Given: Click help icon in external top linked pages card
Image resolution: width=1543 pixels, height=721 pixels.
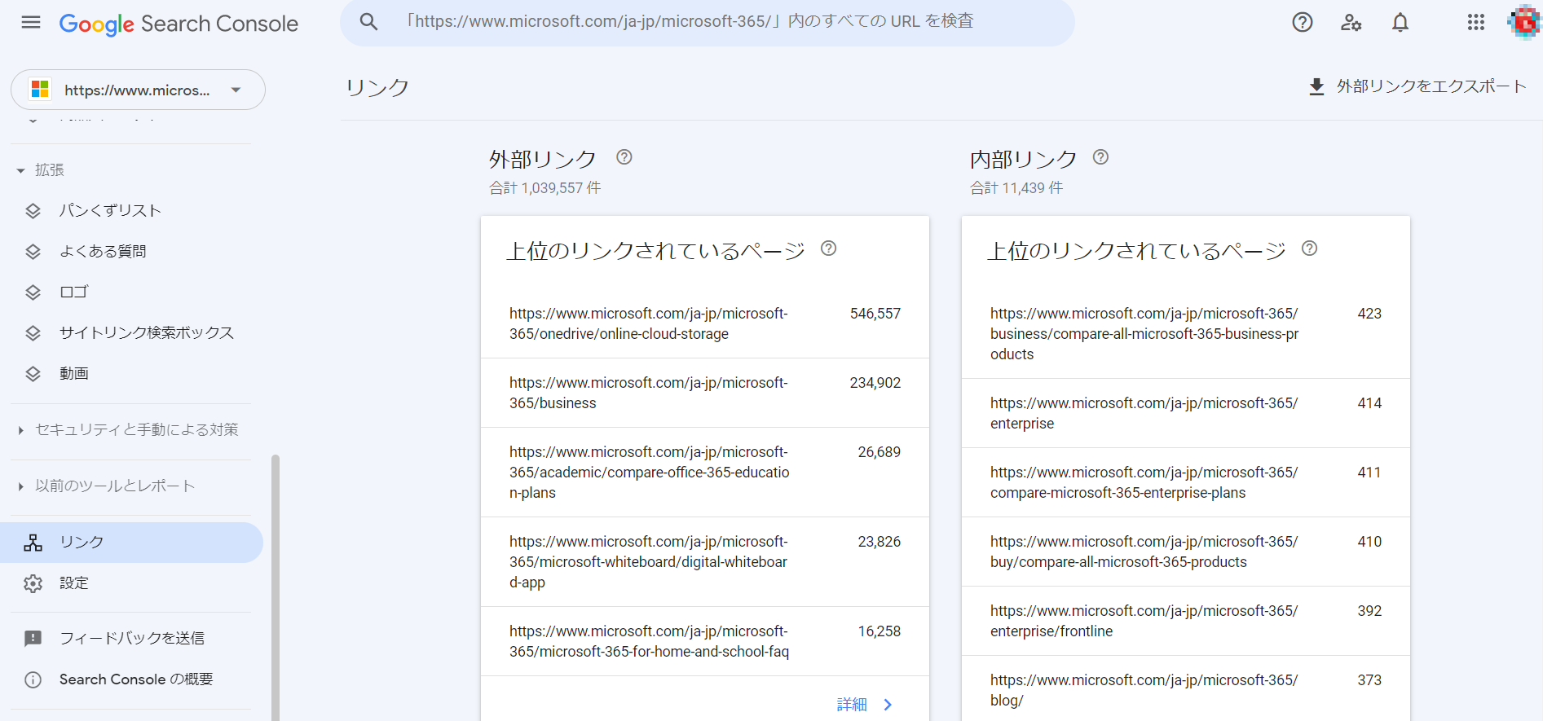Looking at the screenshot, I should point(829,248).
